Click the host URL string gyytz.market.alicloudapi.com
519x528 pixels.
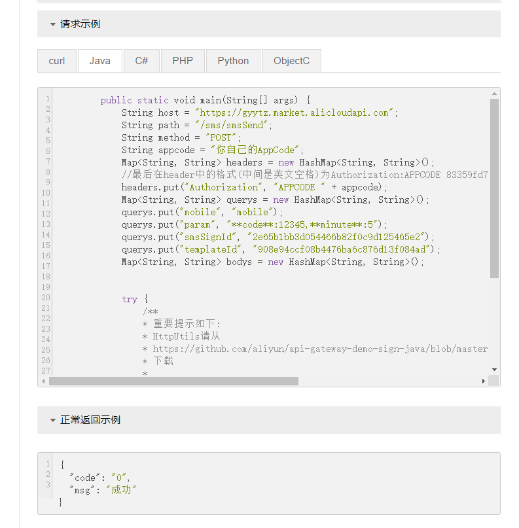(294, 113)
